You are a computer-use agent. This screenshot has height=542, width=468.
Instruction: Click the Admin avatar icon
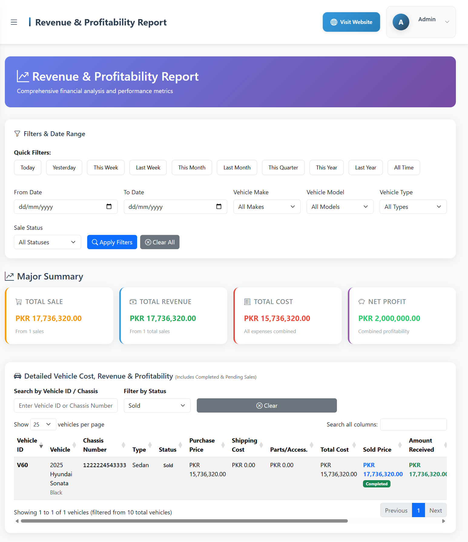tap(400, 22)
